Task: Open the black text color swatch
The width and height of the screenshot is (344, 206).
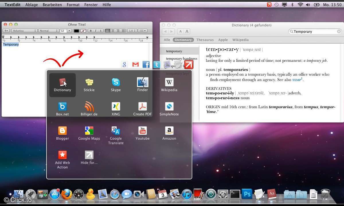Action: pyautogui.click(x=77, y=31)
